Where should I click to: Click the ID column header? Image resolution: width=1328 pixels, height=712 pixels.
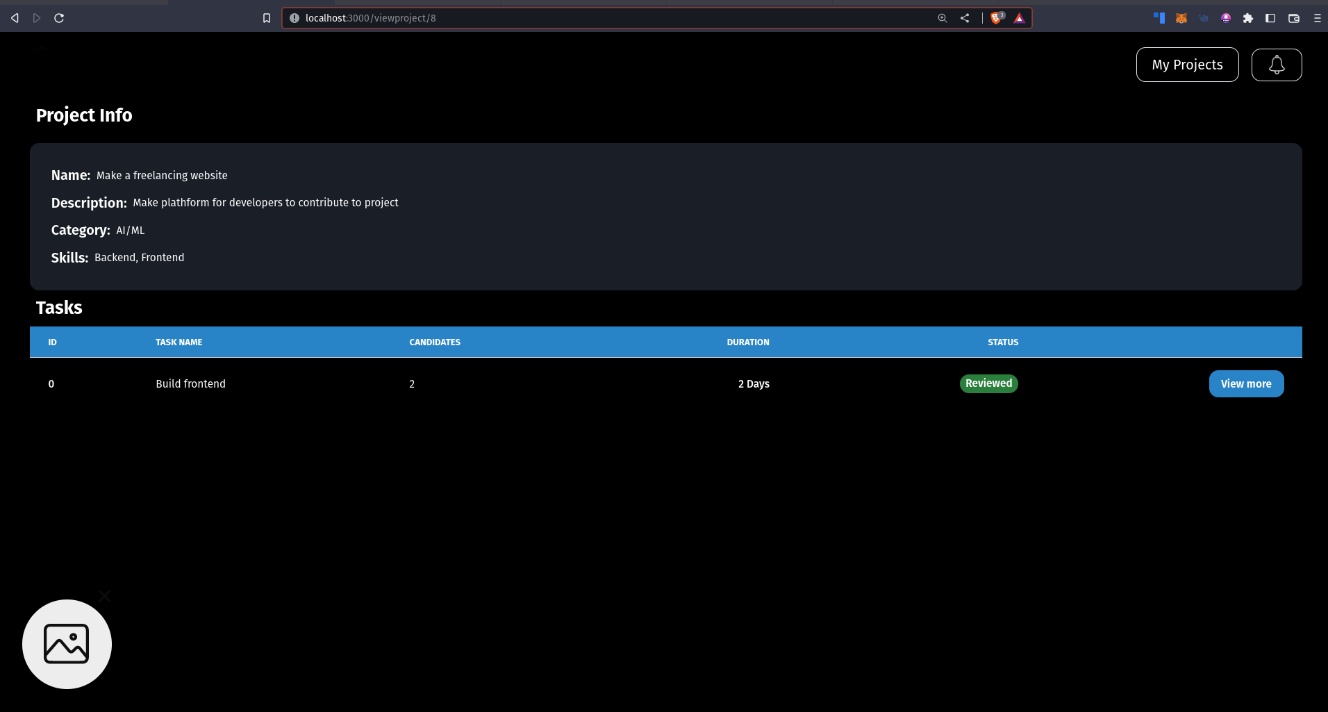point(52,342)
